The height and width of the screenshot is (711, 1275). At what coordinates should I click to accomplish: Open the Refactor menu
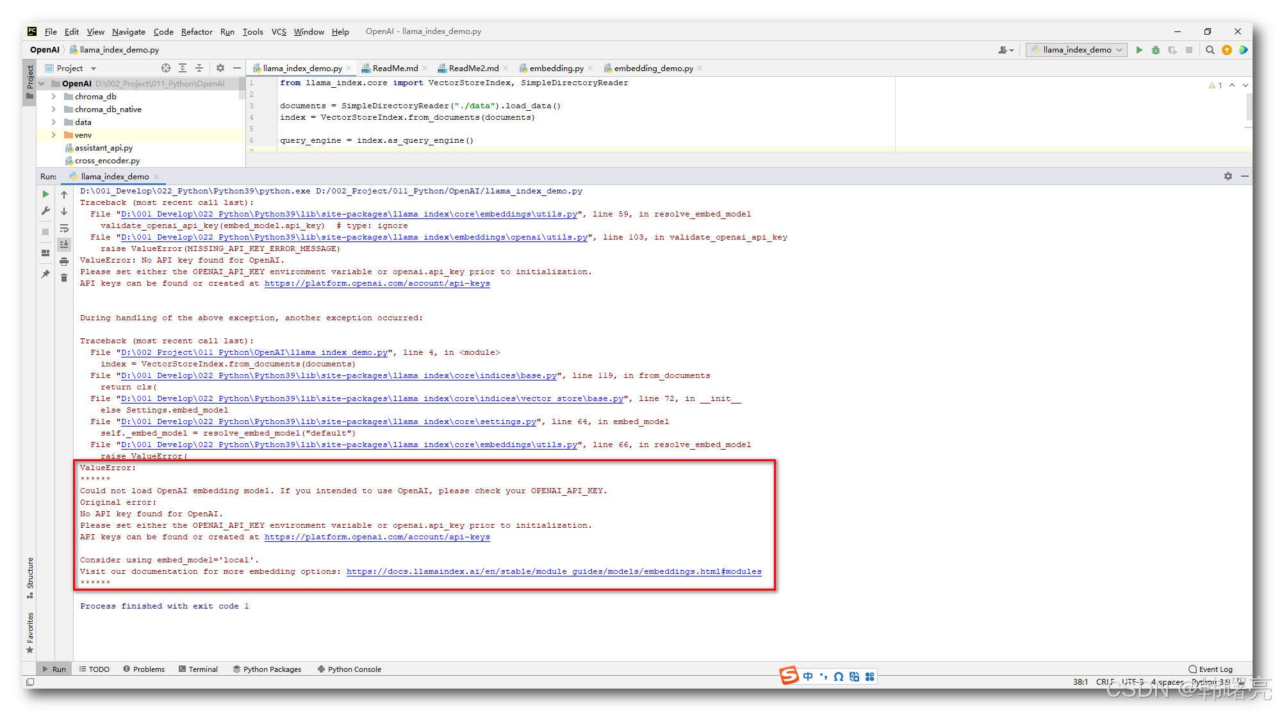click(196, 31)
